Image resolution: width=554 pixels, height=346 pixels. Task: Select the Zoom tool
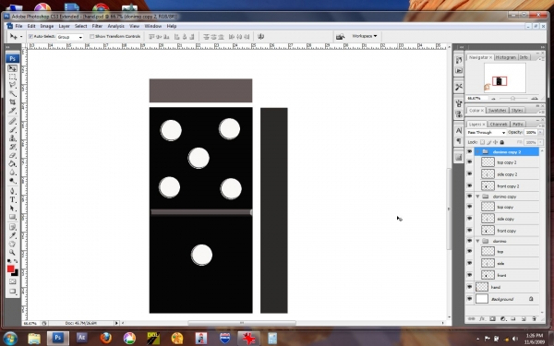12,253
